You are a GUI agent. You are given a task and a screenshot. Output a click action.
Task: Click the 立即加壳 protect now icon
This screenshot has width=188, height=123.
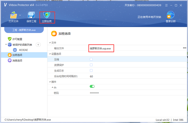click(x=47, y=15)
